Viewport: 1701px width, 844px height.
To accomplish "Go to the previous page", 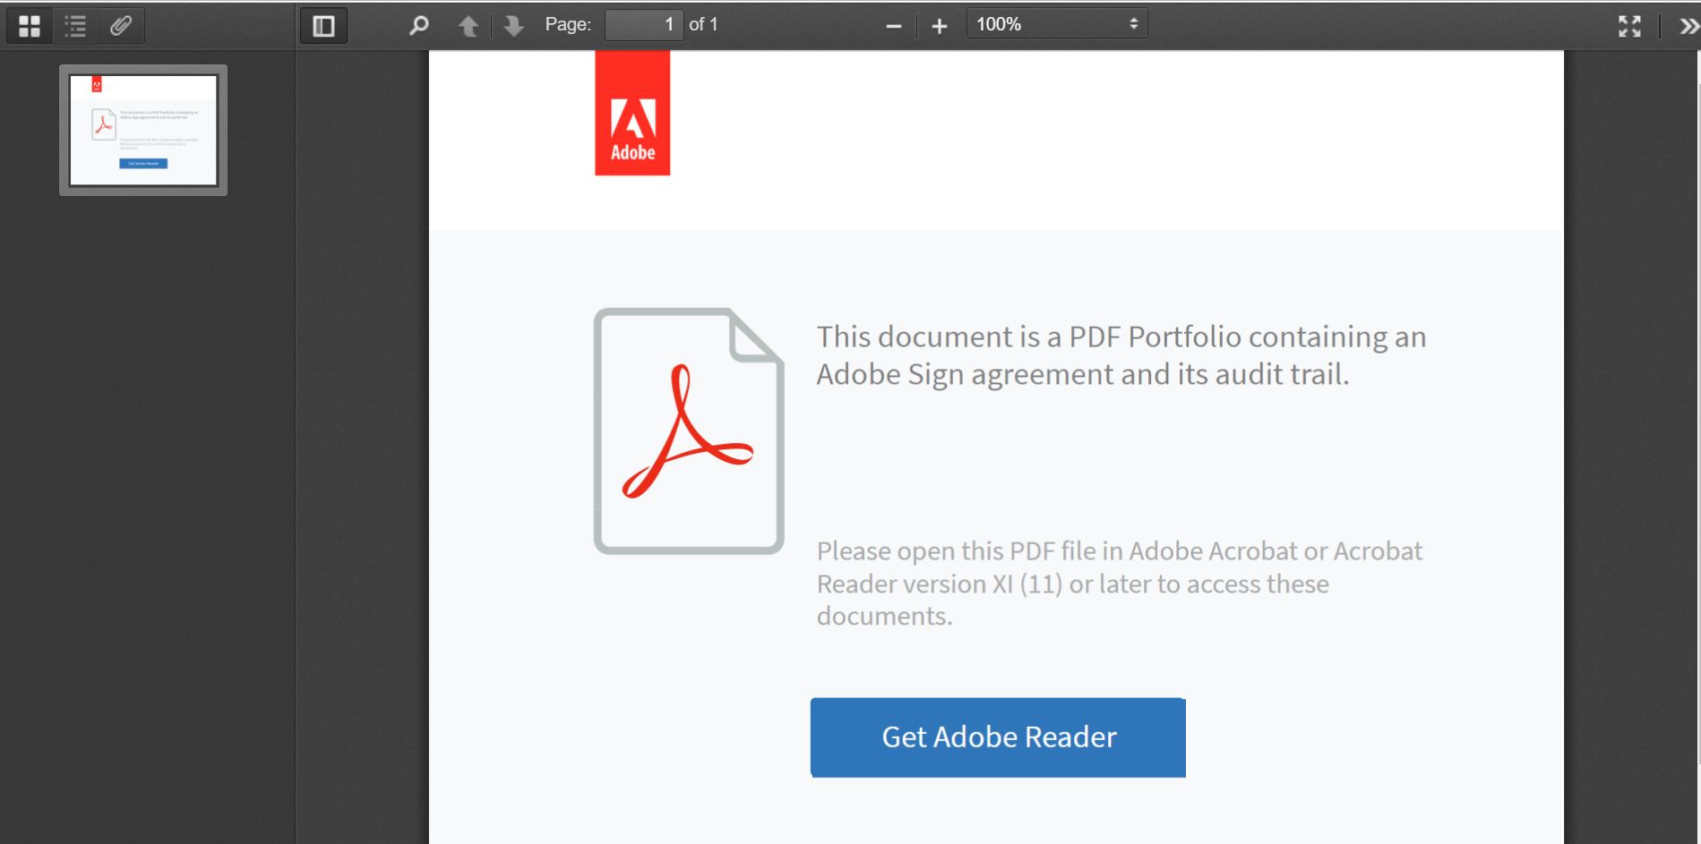I will click(468, 25).
